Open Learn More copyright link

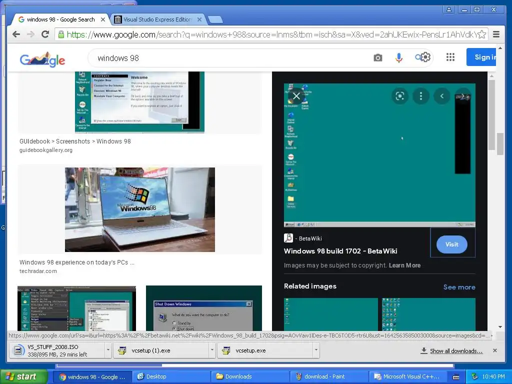(x=404, y=265)
